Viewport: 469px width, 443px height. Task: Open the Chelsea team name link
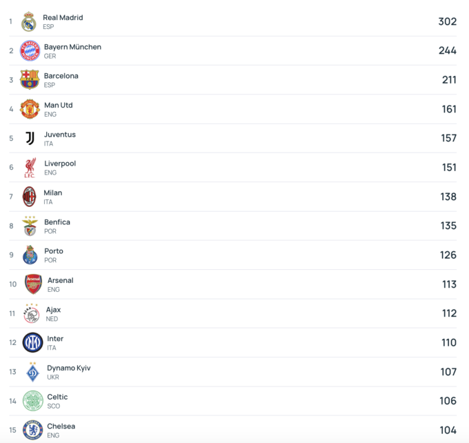[x=61, y=426]
